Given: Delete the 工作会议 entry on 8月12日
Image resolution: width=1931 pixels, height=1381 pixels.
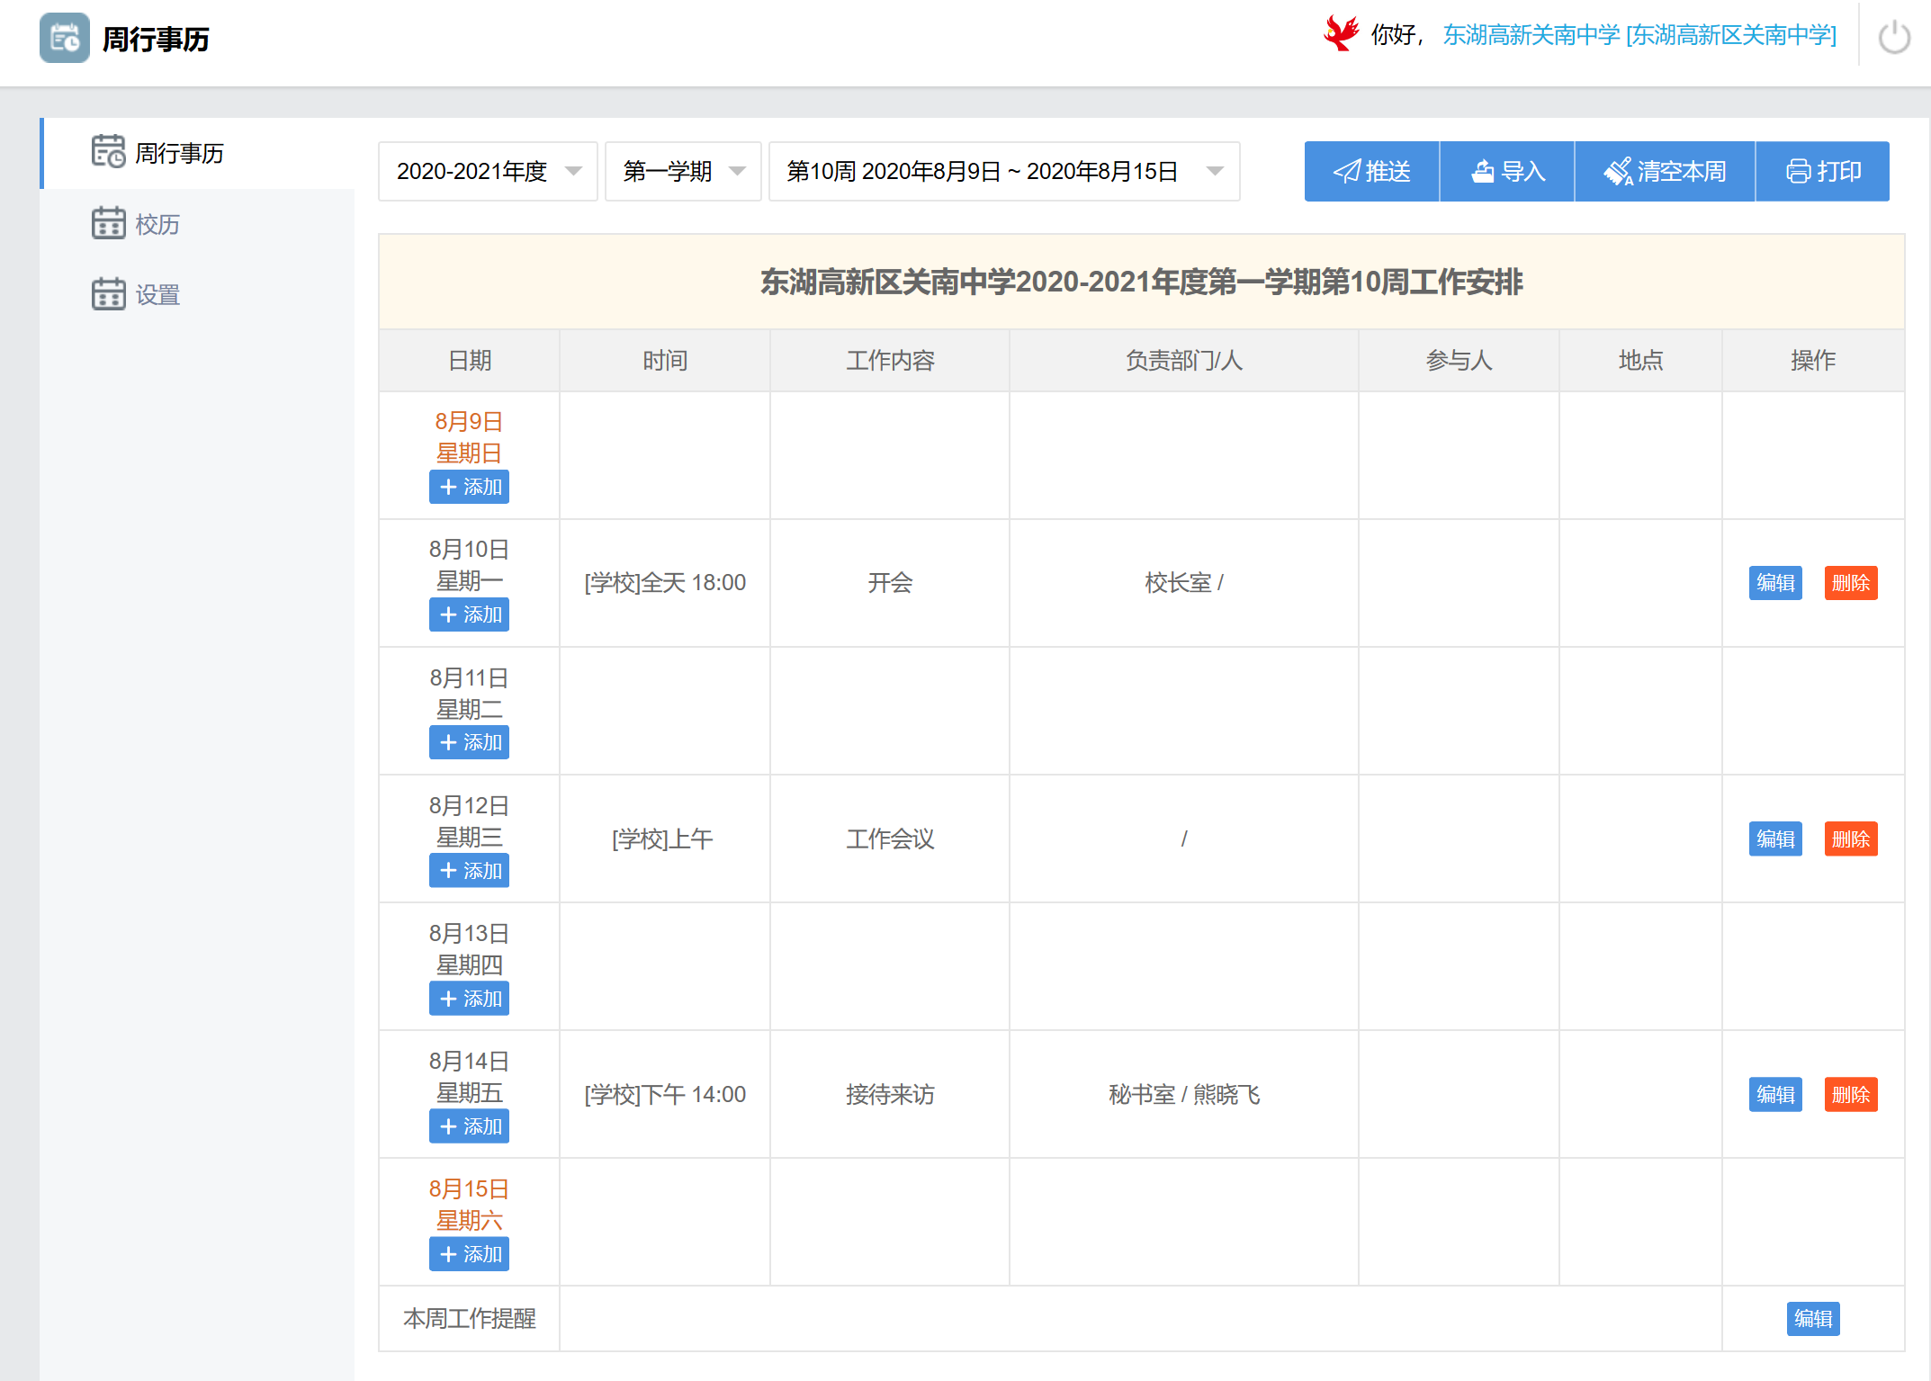Looking at the screenshot, I should (x=1850, y=839).
